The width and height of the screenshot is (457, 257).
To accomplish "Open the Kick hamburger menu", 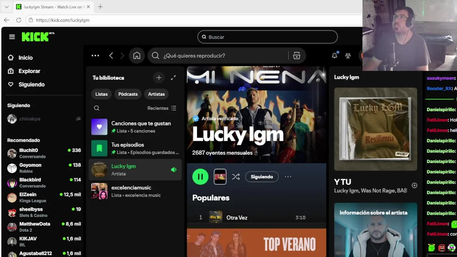I will pyautogui.click(x=12, y=37).
